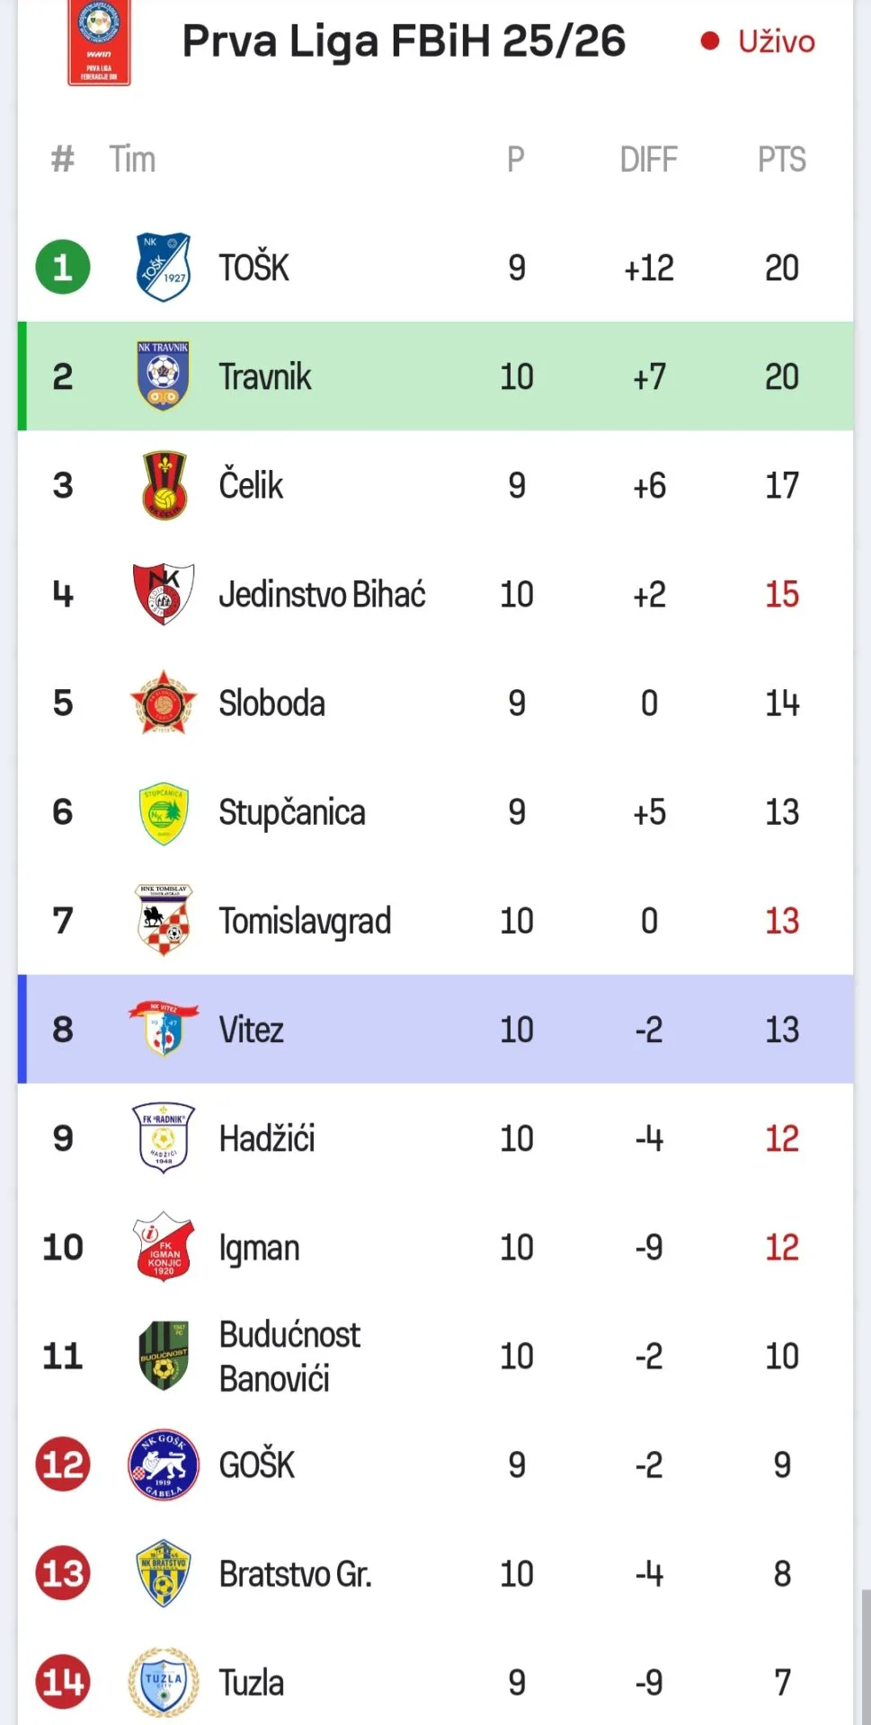Click the Tuzla City club crest
The height and width of the screenshot is (1725, 871).
click(163, 1682)
